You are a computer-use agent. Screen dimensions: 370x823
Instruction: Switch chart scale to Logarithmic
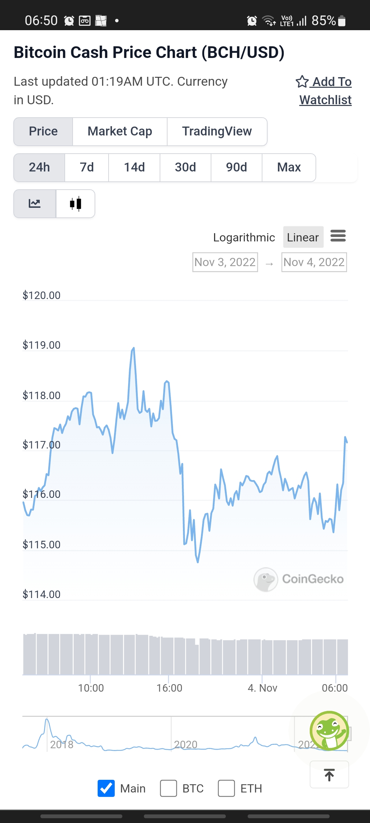click(x=244, y=237)
